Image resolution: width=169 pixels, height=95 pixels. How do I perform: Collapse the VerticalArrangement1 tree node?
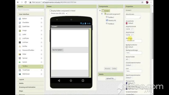click(102, 14)
